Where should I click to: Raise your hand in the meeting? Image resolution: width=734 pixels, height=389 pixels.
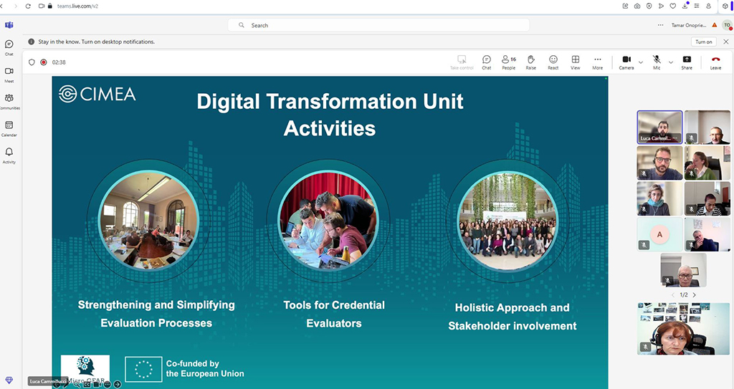[x=530, y=62]
